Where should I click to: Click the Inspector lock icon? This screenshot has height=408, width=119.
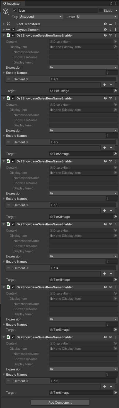(x=111, y=3)
